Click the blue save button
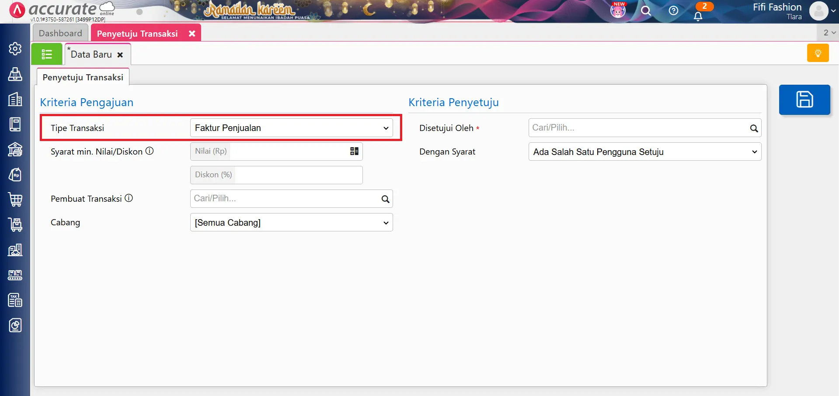This screenshot has height=396, width=839. click(x=804, y=100)
